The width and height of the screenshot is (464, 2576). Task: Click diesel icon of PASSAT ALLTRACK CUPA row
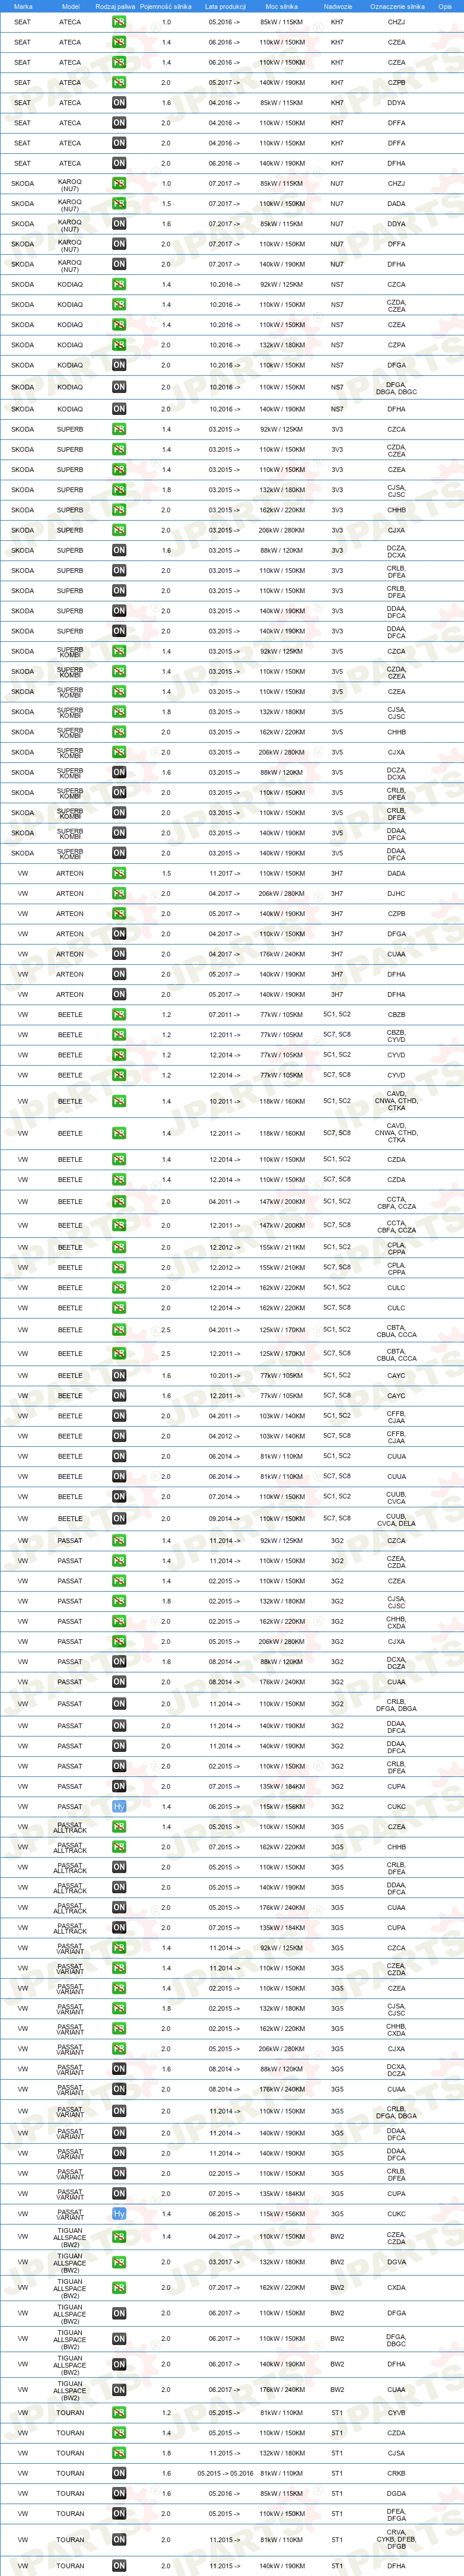(119, 1928)
